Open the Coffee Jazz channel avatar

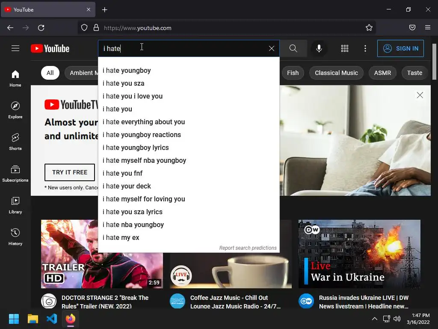pyautogui.click(x=178, y=301)
